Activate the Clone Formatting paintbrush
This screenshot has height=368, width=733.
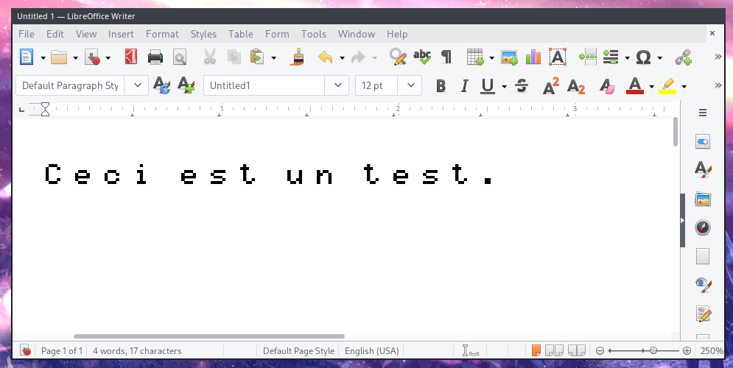298,57
